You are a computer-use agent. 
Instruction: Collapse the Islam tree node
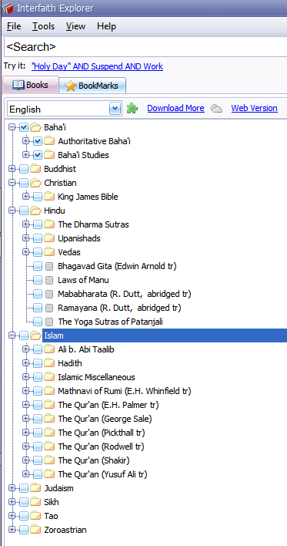tap(12, 335)
